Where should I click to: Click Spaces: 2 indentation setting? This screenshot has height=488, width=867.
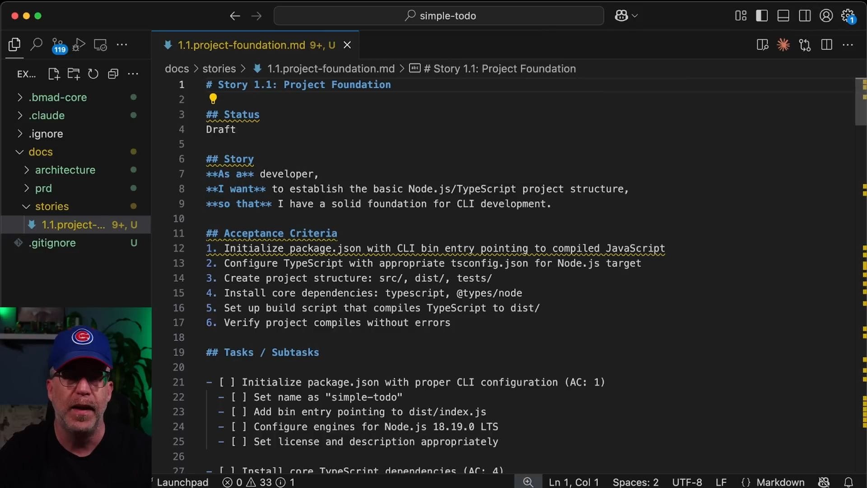[x=635, y=482]
